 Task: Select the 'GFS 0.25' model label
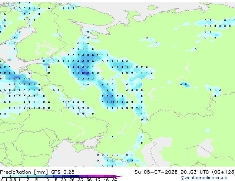tap(63, 172)
